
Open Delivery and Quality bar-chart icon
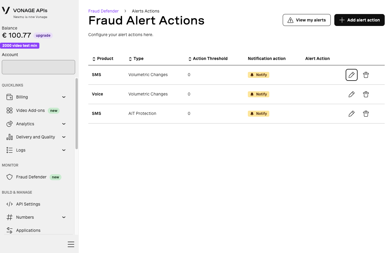click(10, 137)
